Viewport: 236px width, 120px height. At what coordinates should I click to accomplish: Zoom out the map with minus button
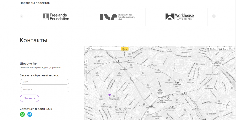(x=87, y=83)
